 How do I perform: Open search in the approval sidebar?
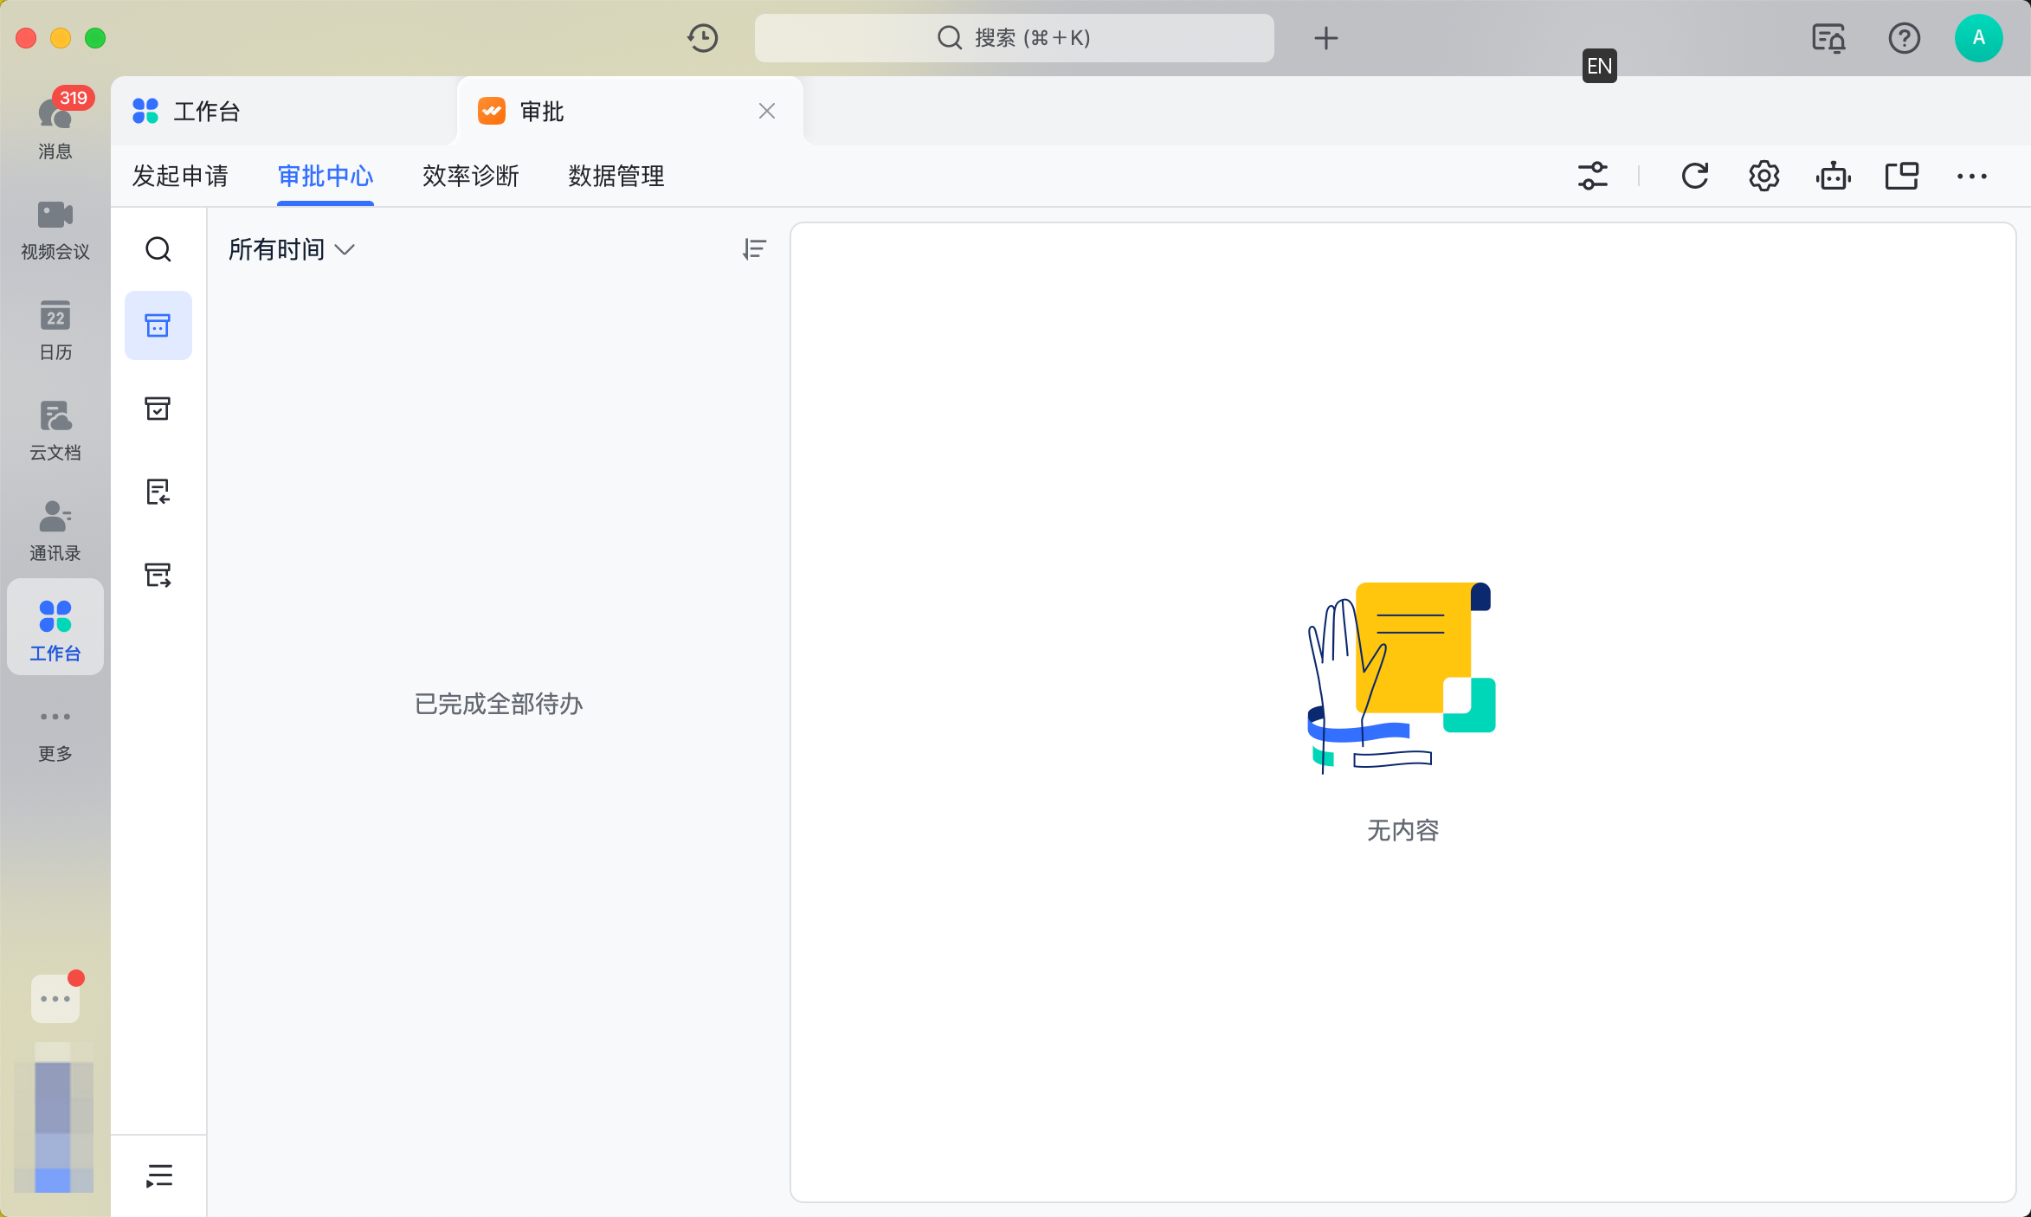pyautogui.click(x=158, y=249)
